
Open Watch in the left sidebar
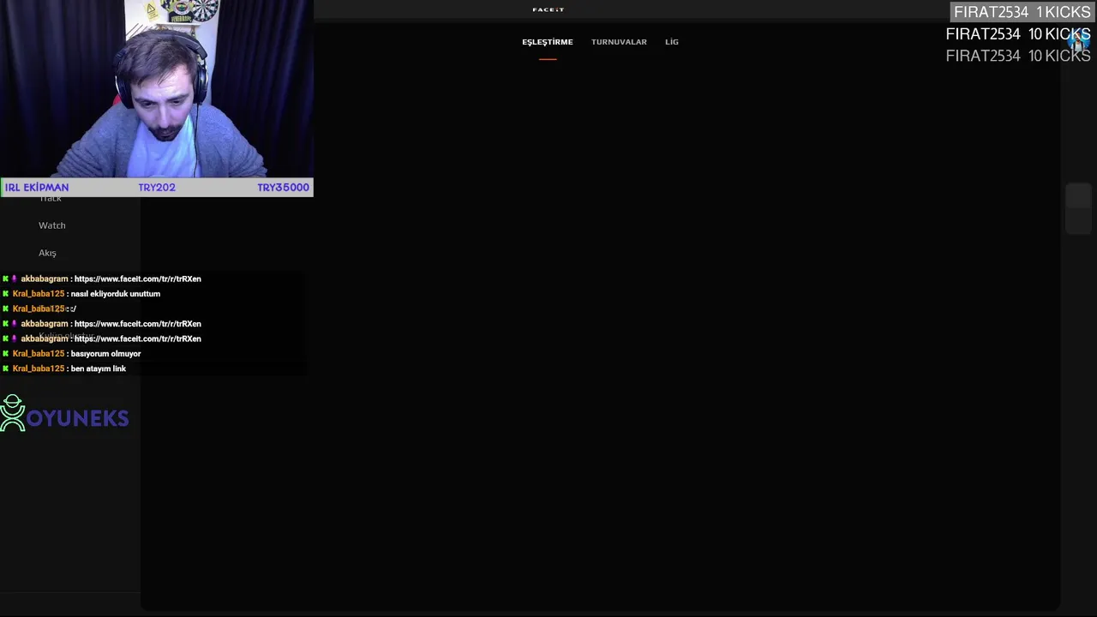[52, 225]
